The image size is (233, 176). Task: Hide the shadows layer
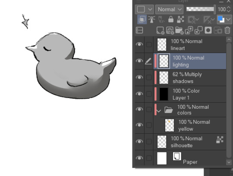(139, 77)
